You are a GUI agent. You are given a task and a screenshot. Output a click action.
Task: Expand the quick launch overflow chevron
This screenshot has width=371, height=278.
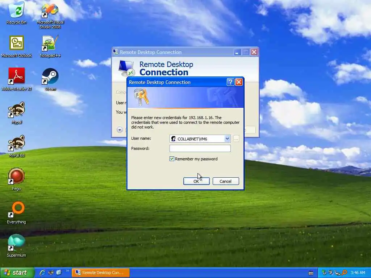click(67, 271)
